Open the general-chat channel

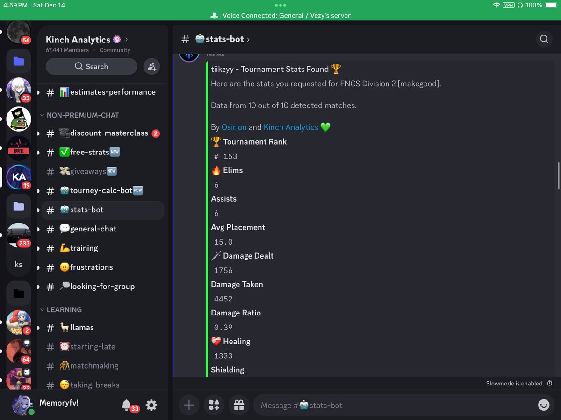tap(103, 229)
